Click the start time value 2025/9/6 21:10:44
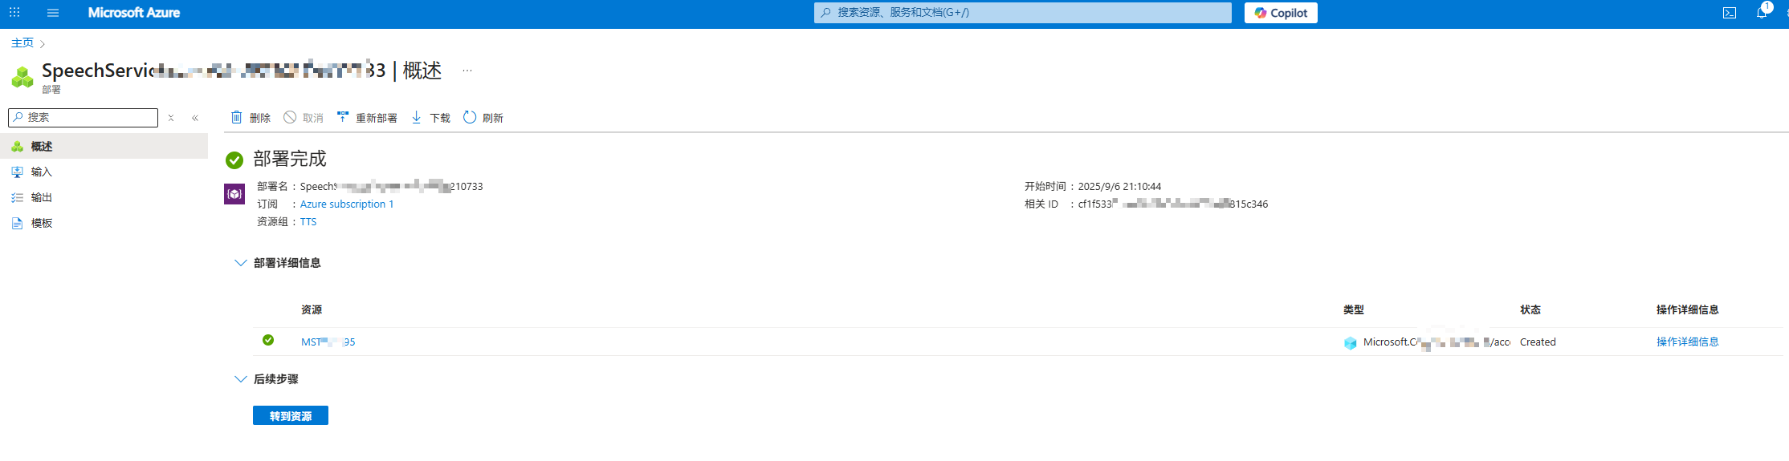Image resolution: width=1789 pixels, height=461 pixels. 1119,187
